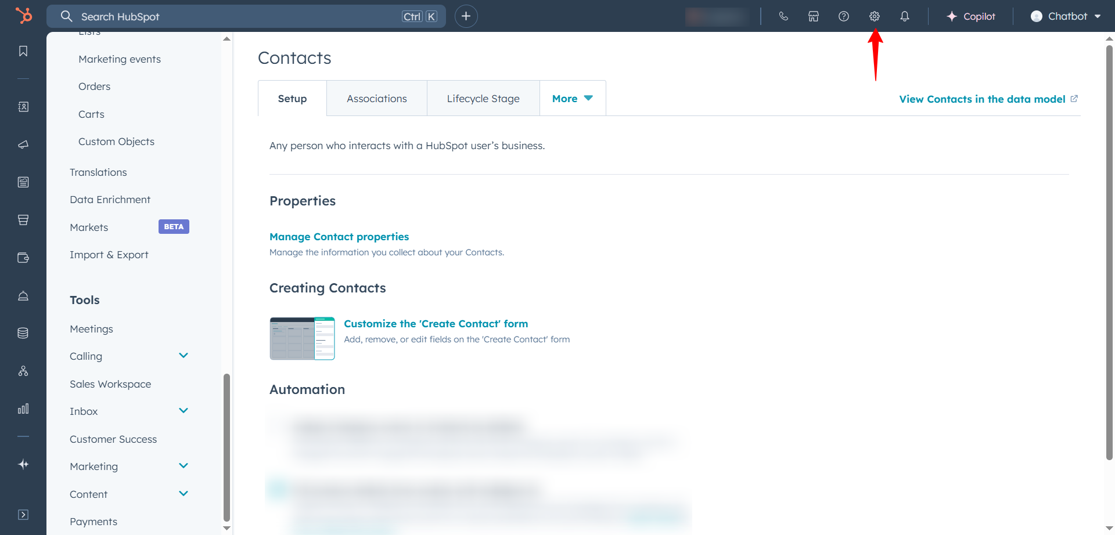Viewport: 1115px width, 535px height.
Task: Expand the Inbox section chevron
Action: [x=184, y=411]
